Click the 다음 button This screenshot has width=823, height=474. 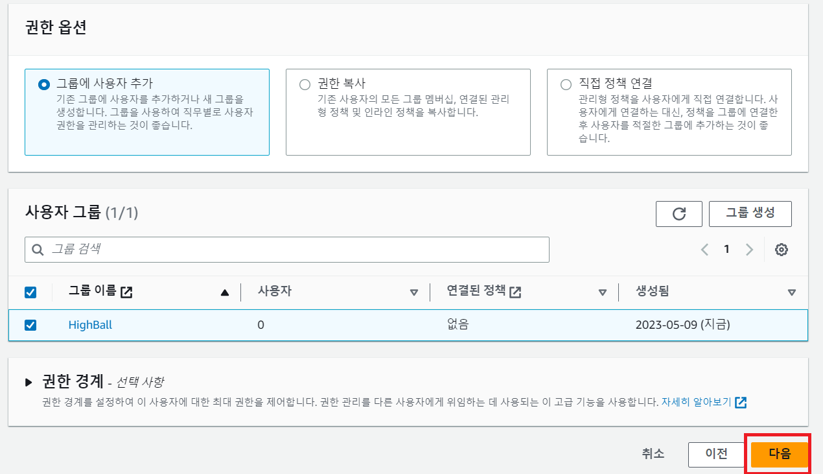click(780, 454)
